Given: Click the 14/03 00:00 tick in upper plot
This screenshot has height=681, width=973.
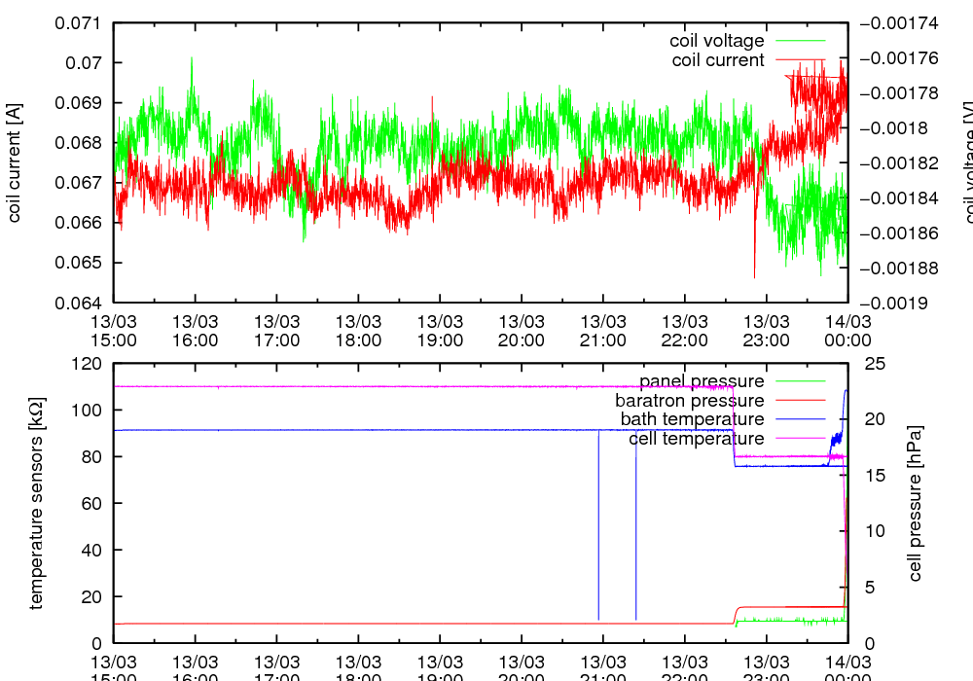Looking at the screenshot, I should point(847,330).
